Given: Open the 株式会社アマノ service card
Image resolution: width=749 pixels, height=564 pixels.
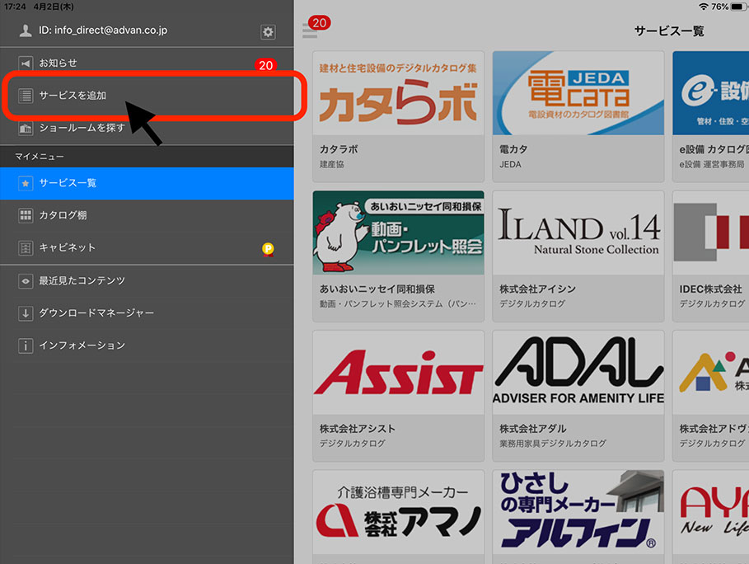Looking at the screenshot, I should (398, 517).
